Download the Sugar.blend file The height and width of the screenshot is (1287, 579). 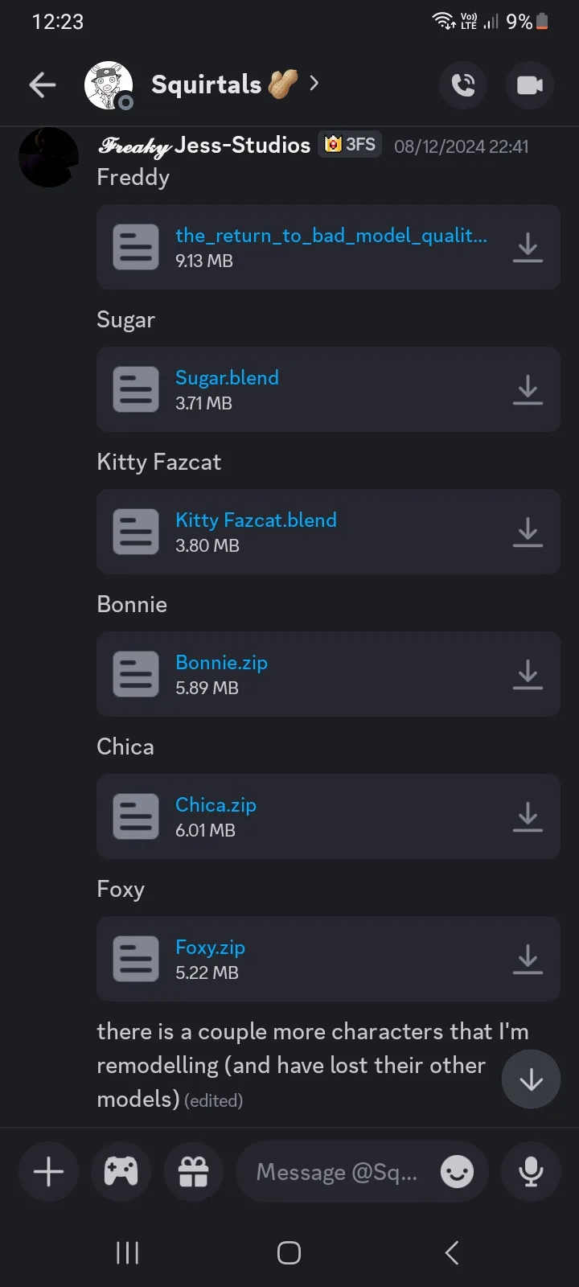point(528,389)
